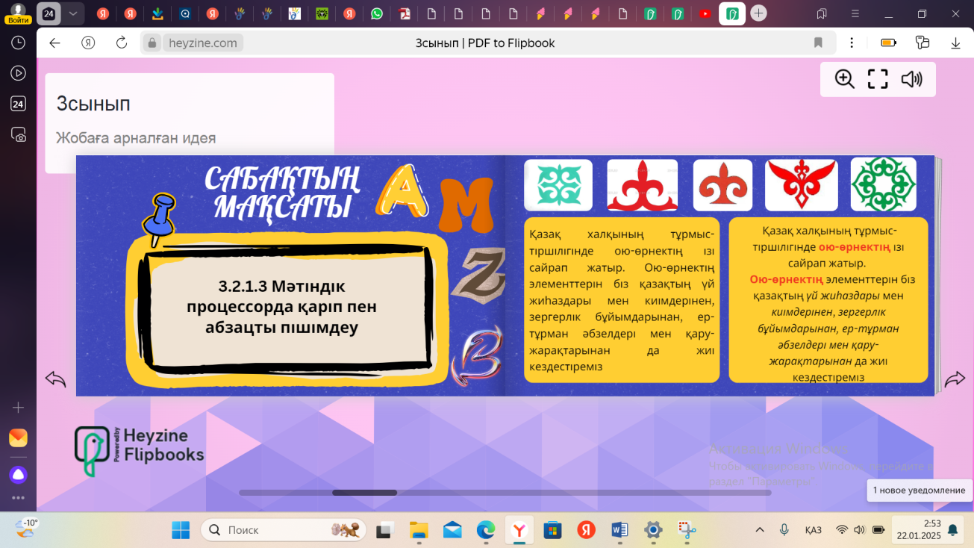974x548 pixels.
Task: Toggle the flipbook sound speaker icon
Action: point(911,79)
